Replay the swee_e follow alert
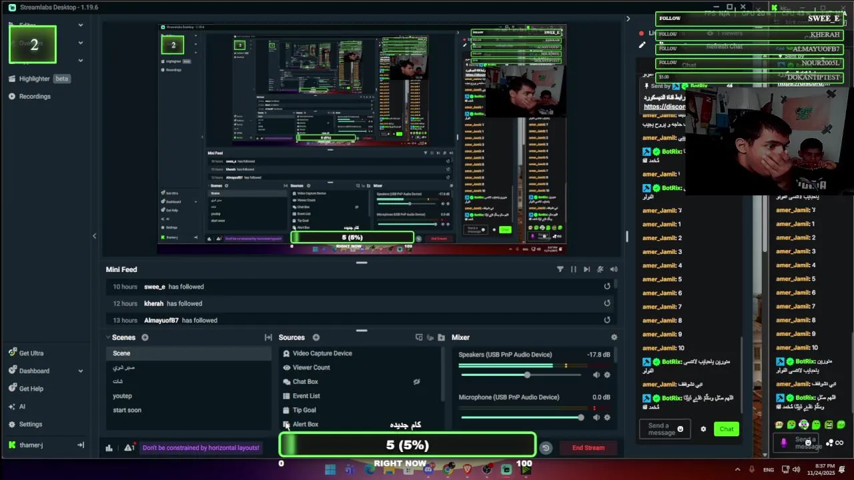 pos(607,287)
